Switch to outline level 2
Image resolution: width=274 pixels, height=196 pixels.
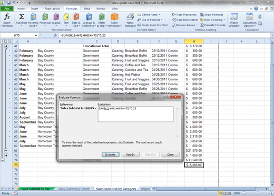coord(6,42)
